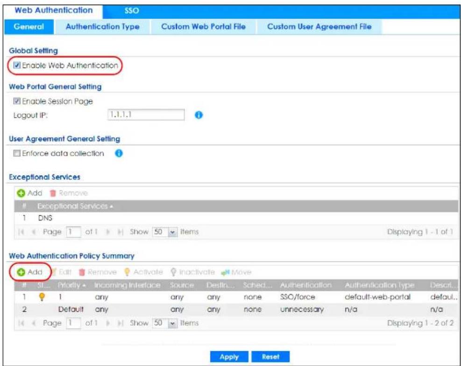The image size is (461, 366).
Task: Add a new exceptional service
Action: [x=30, y=193]
